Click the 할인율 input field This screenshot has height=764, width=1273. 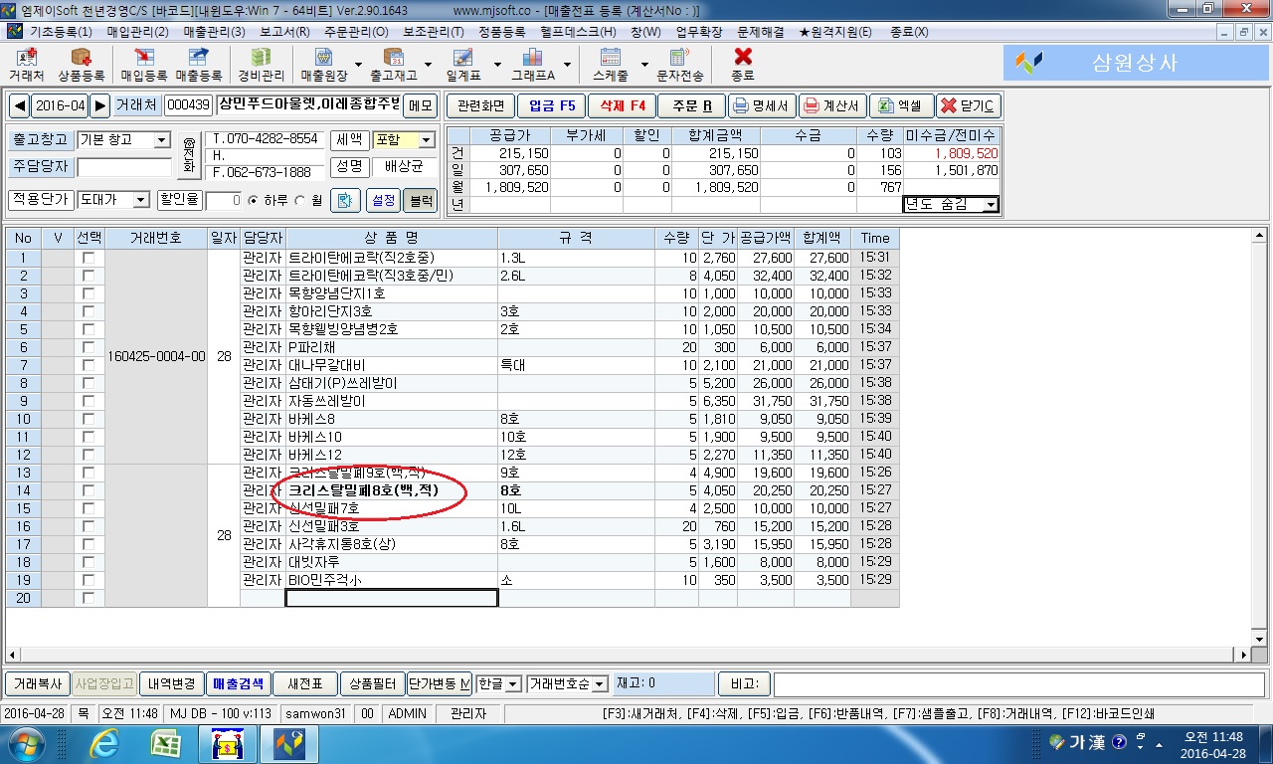(x=224, y=200)
